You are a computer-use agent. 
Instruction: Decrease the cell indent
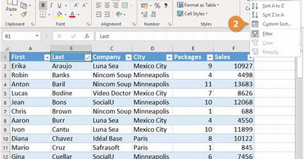pyautogui.click(x=99, y=14)
